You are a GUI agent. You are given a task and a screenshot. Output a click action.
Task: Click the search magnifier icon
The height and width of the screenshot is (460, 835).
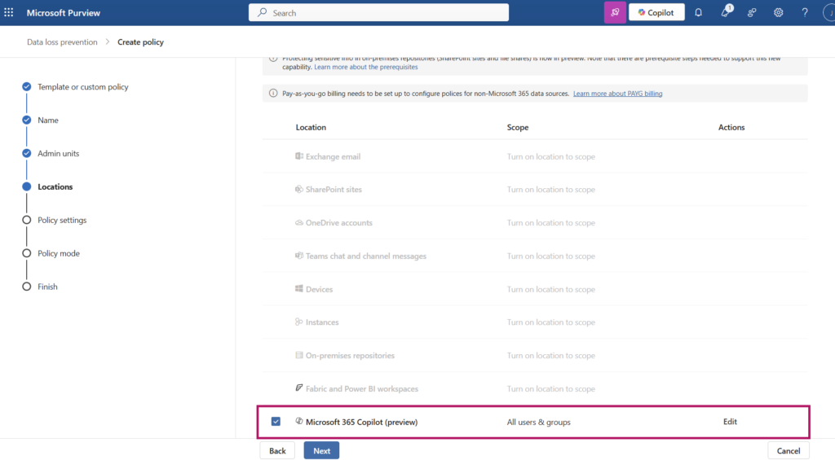262,12
